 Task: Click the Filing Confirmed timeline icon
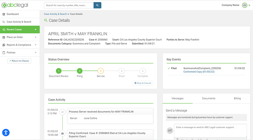(x=62, y=134)
